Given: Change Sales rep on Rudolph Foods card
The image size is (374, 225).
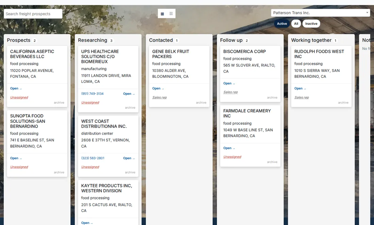Looking at the screenshot, I should coord(302,97).
